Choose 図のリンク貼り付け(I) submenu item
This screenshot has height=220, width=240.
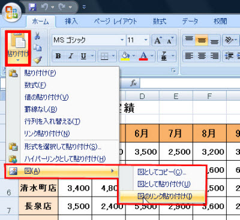[x=162, y=196]
